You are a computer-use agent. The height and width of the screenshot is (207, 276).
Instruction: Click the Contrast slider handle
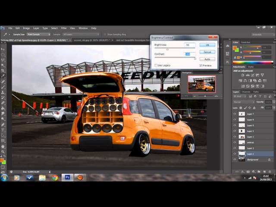click(195, 59)
